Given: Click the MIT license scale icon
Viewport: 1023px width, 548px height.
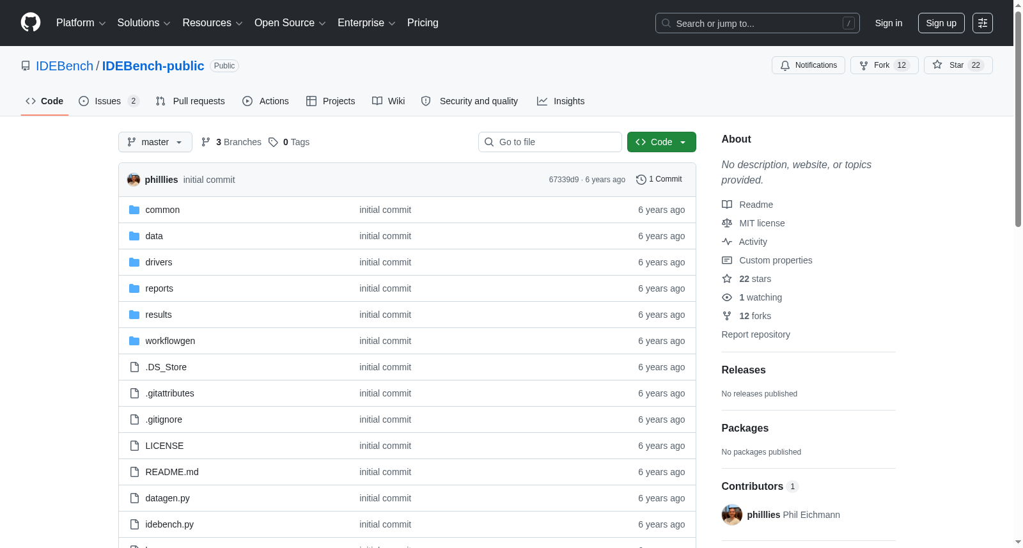Looking at the screenshot, I should coord(727,223).
